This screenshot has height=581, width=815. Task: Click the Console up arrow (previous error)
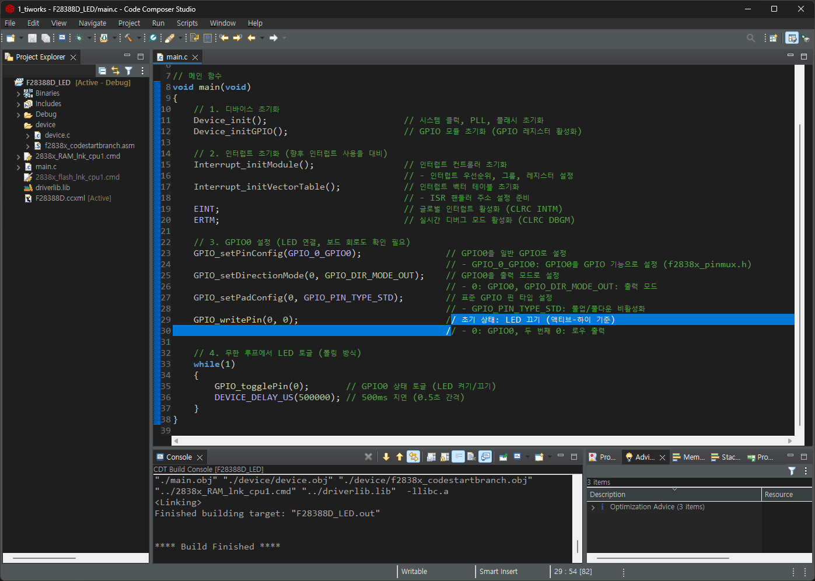pyautogui.click(x=400, y=457)
